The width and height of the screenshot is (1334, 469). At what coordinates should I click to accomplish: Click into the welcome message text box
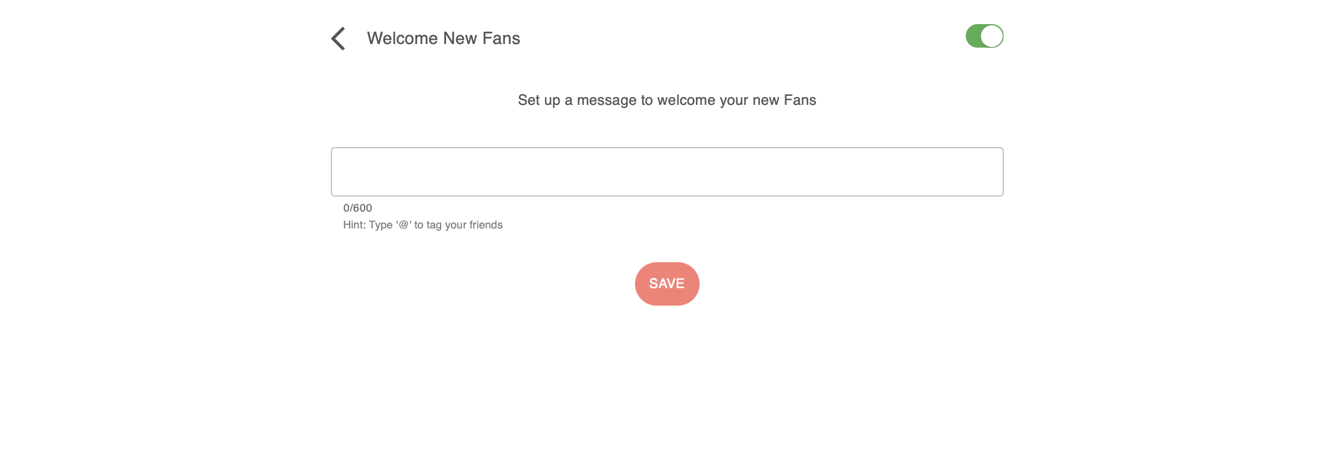666,172
